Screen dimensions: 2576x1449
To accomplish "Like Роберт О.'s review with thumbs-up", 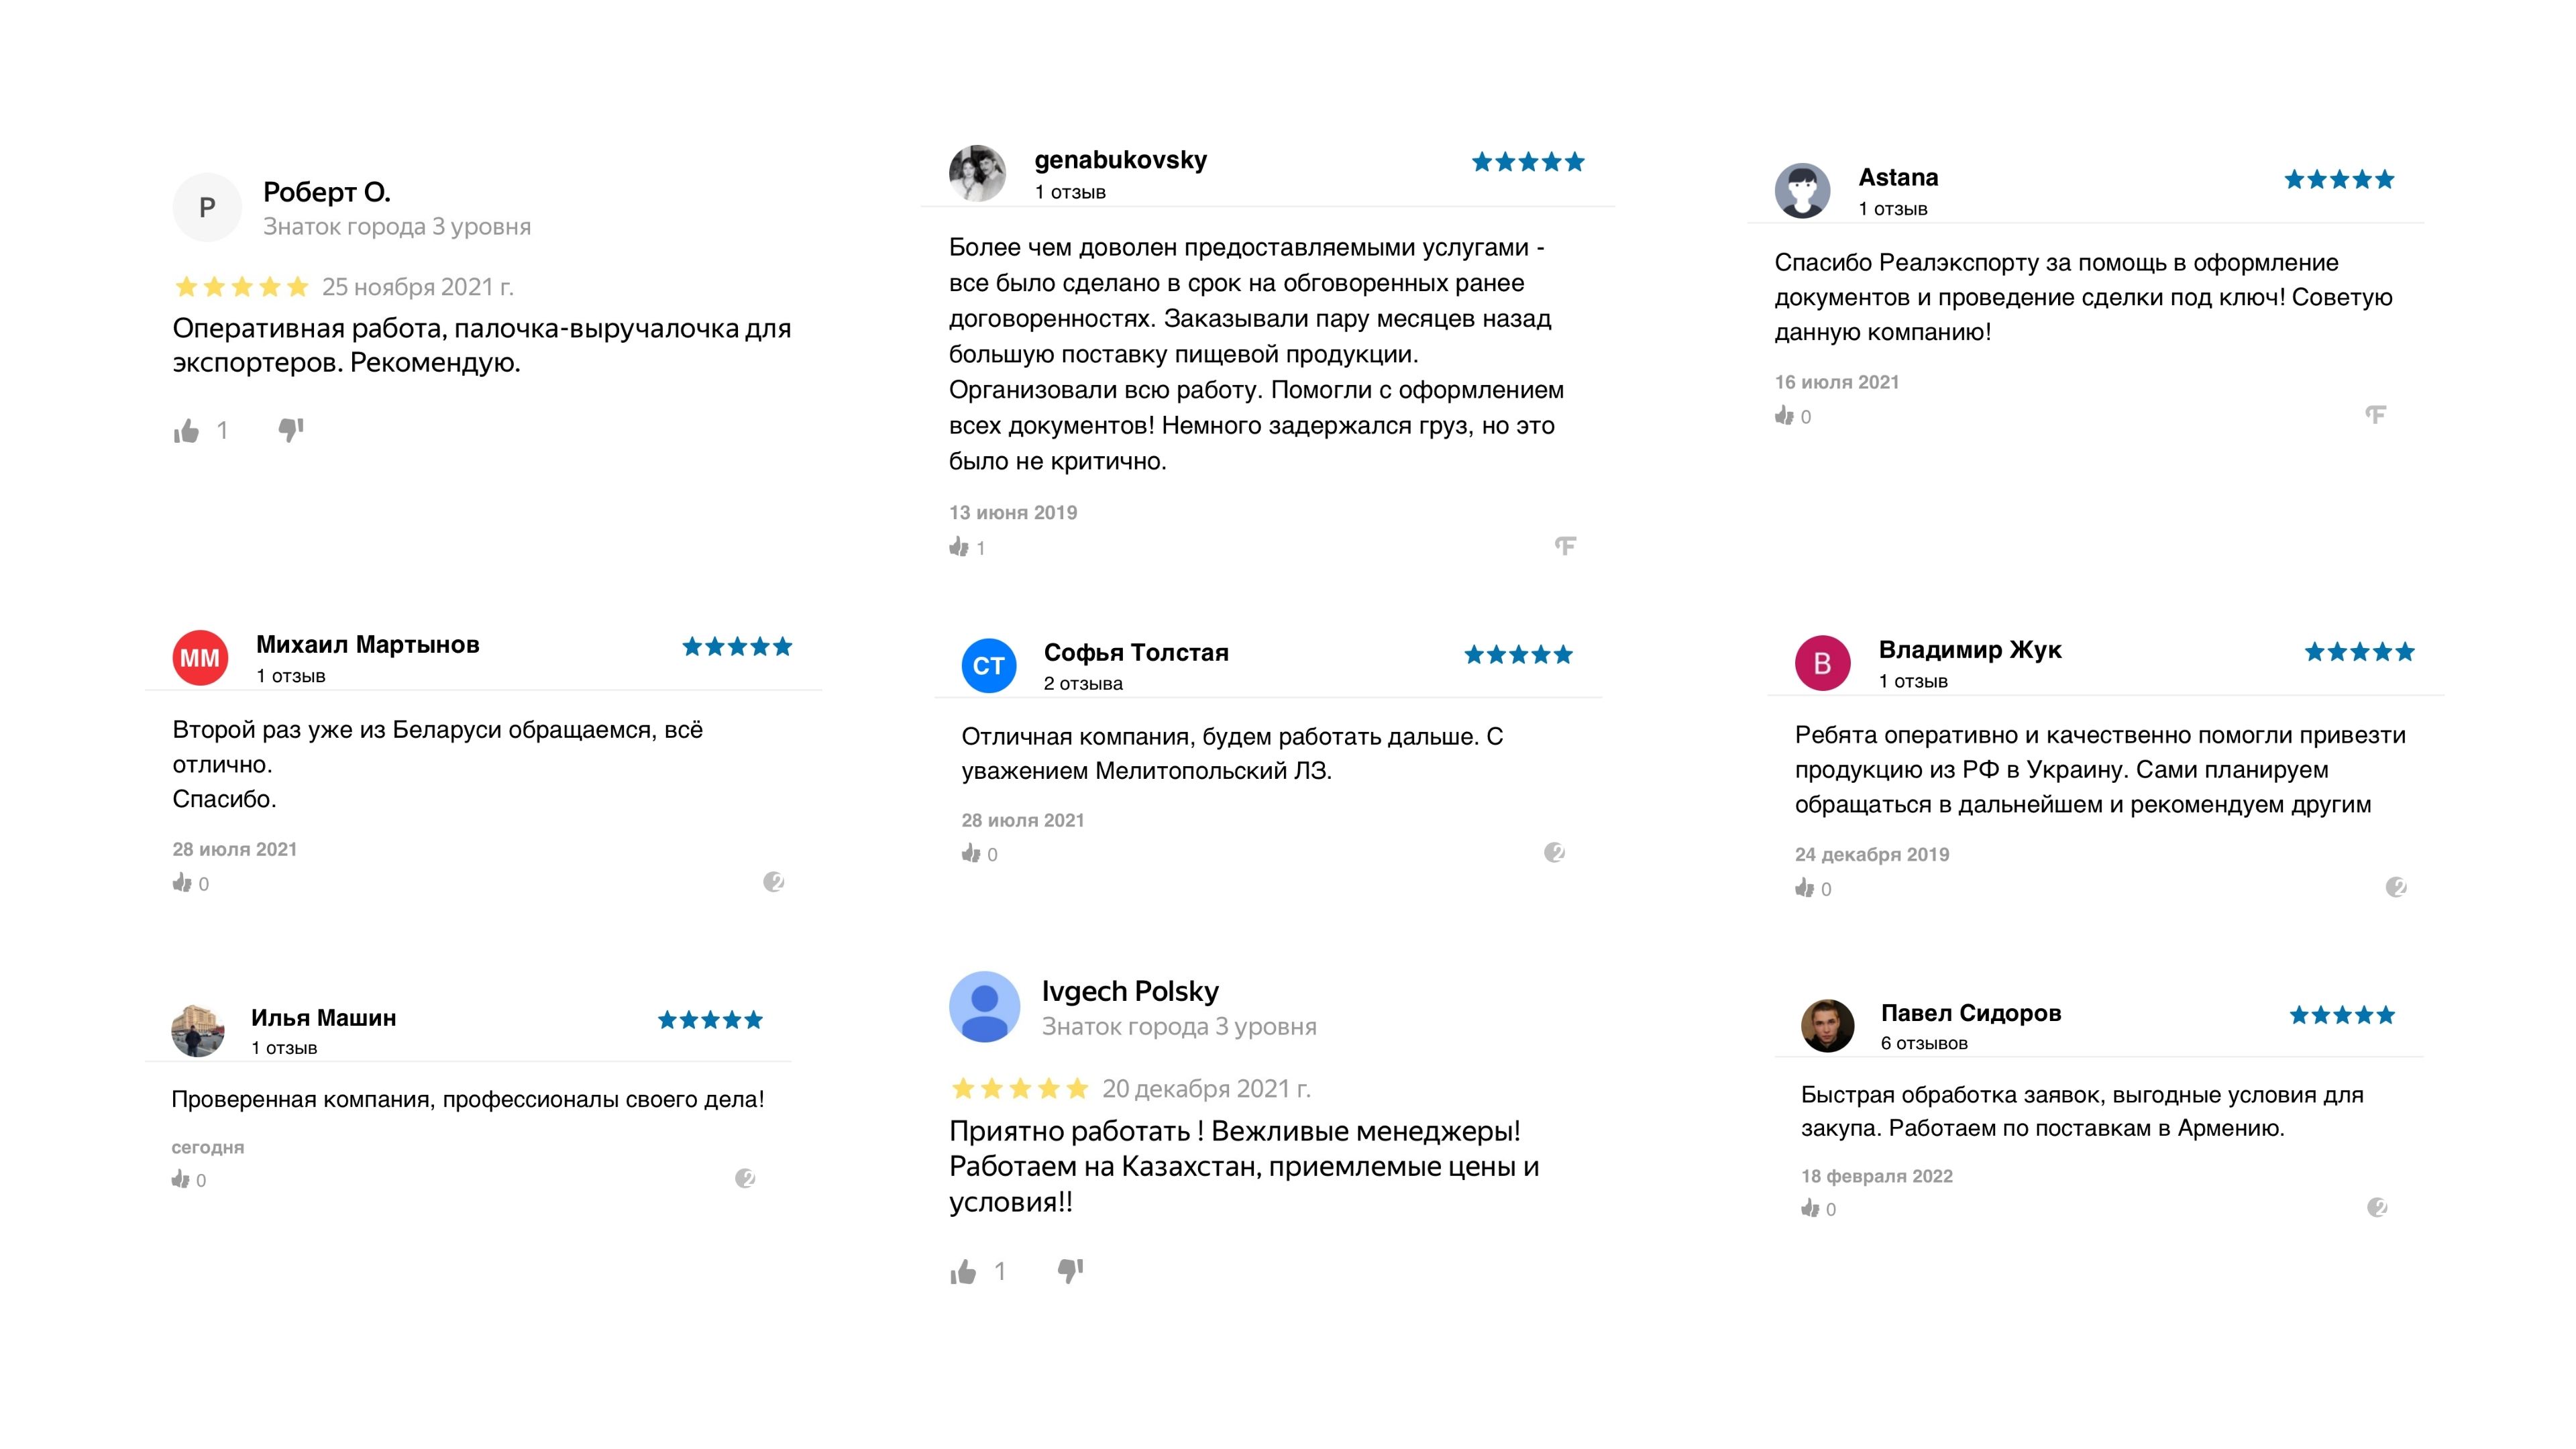I will point(187,431).
